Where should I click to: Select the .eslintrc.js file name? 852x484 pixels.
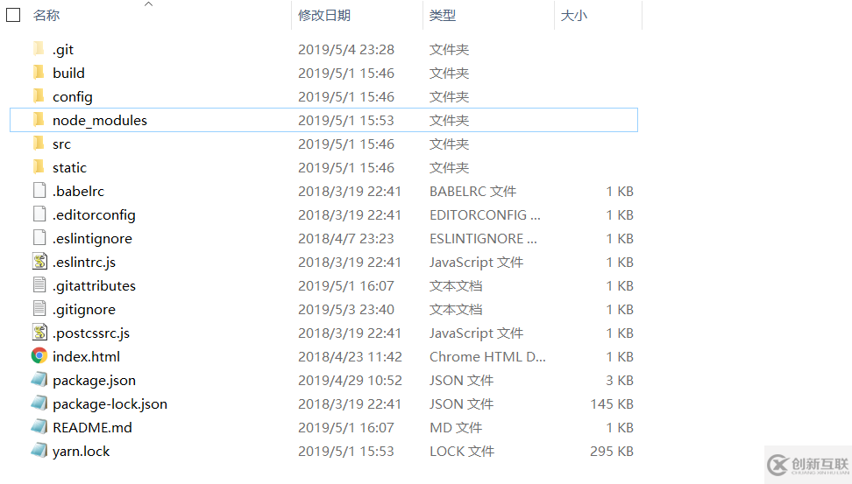pos(84,263)
